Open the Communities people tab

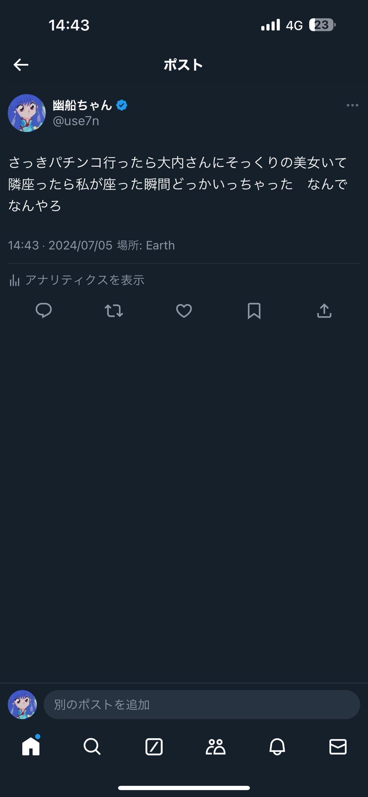(x=215, y=746)
